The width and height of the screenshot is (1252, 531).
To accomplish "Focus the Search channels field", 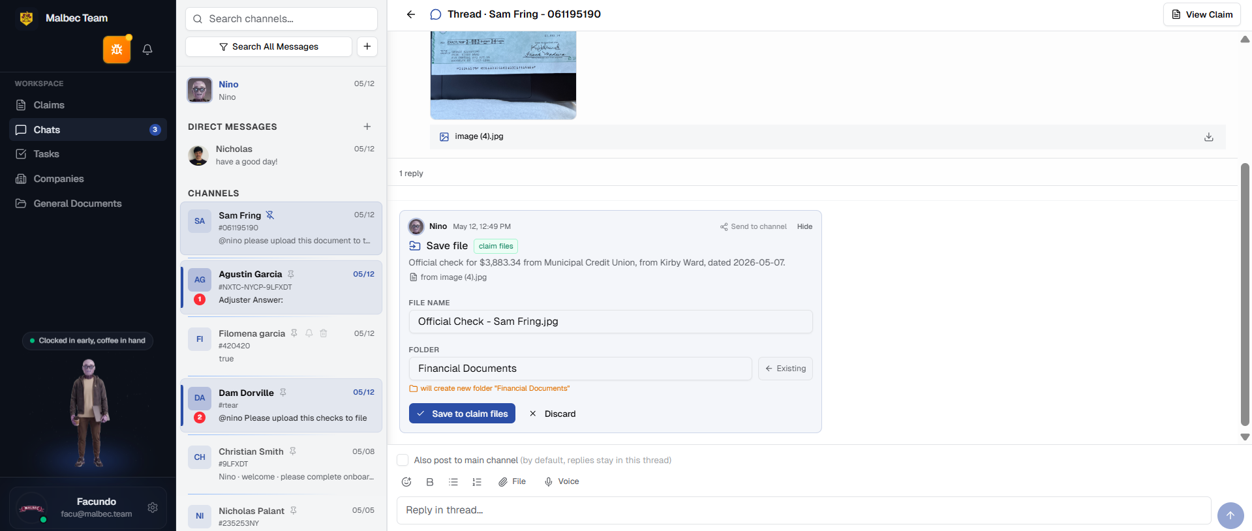I will [281, 19].
